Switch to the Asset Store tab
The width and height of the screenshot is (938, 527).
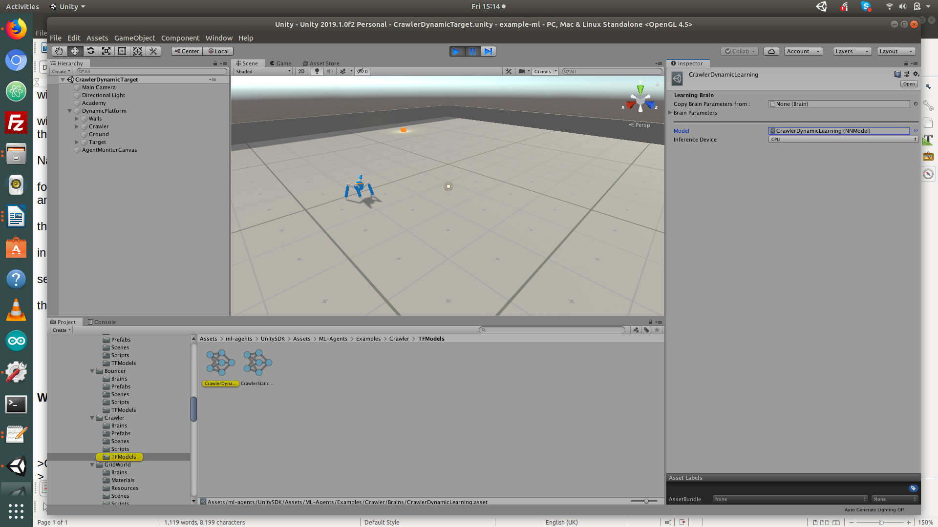point(321,63)
